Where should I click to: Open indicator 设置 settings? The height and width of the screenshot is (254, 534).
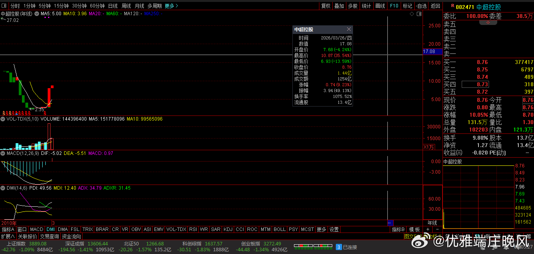pyautogui.click(x=334, y=229)
